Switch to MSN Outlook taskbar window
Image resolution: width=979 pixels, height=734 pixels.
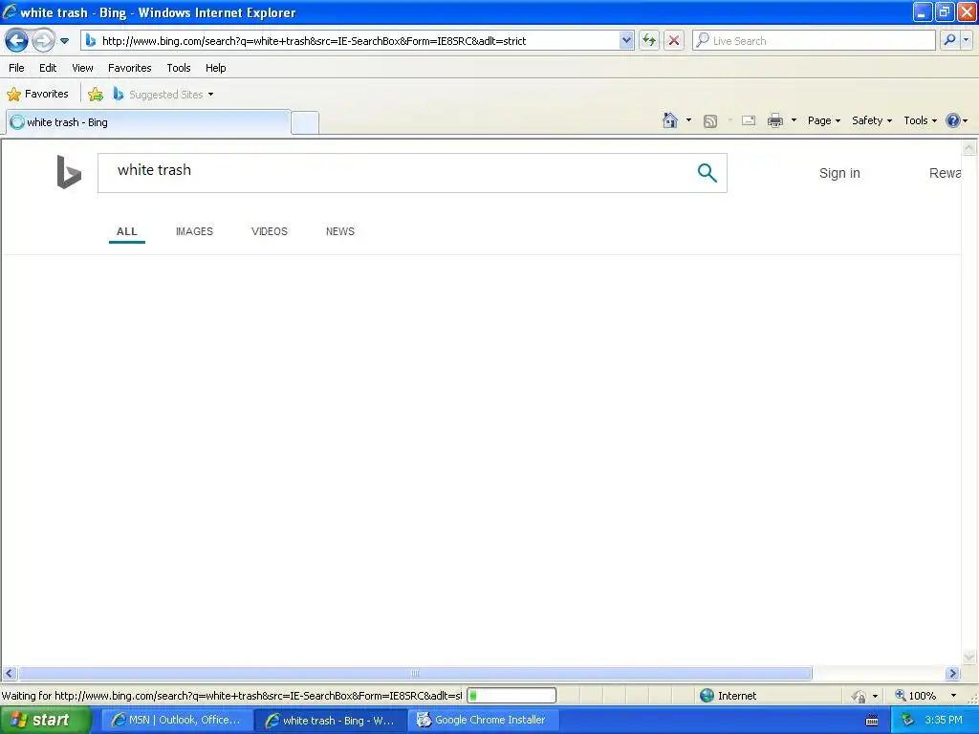click(x=177, y=721)
